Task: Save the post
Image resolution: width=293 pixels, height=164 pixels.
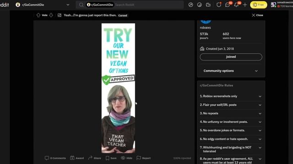Action: [x=111, y=158]
